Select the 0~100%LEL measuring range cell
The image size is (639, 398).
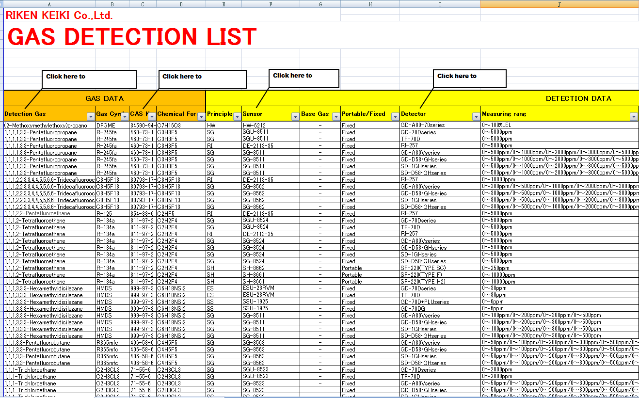(x=559, y=125)
